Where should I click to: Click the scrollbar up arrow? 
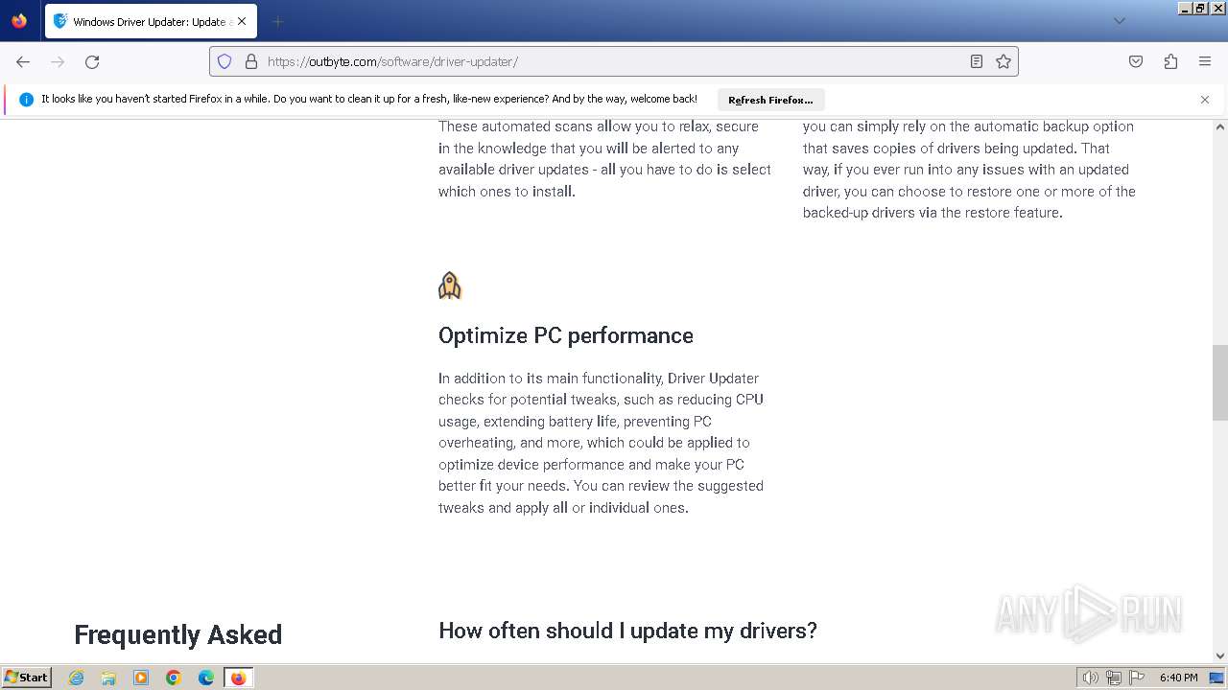click(x=1220, y=126)
